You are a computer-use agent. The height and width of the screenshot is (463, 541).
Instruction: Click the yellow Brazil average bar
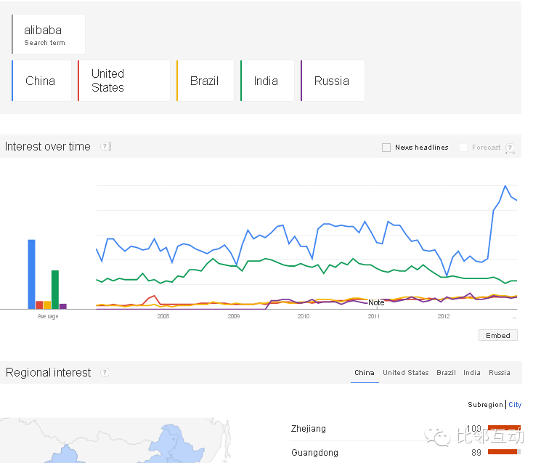(47, 305)
